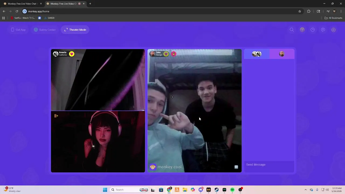Click the yellow heart badge next to three0a
The height and width of the screenshot is (194, 345).
click(x=71, y=54)
